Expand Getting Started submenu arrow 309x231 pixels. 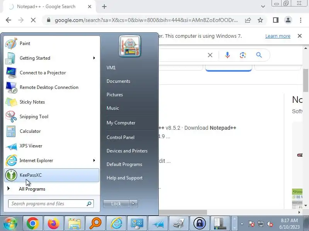tap(94, 58)
